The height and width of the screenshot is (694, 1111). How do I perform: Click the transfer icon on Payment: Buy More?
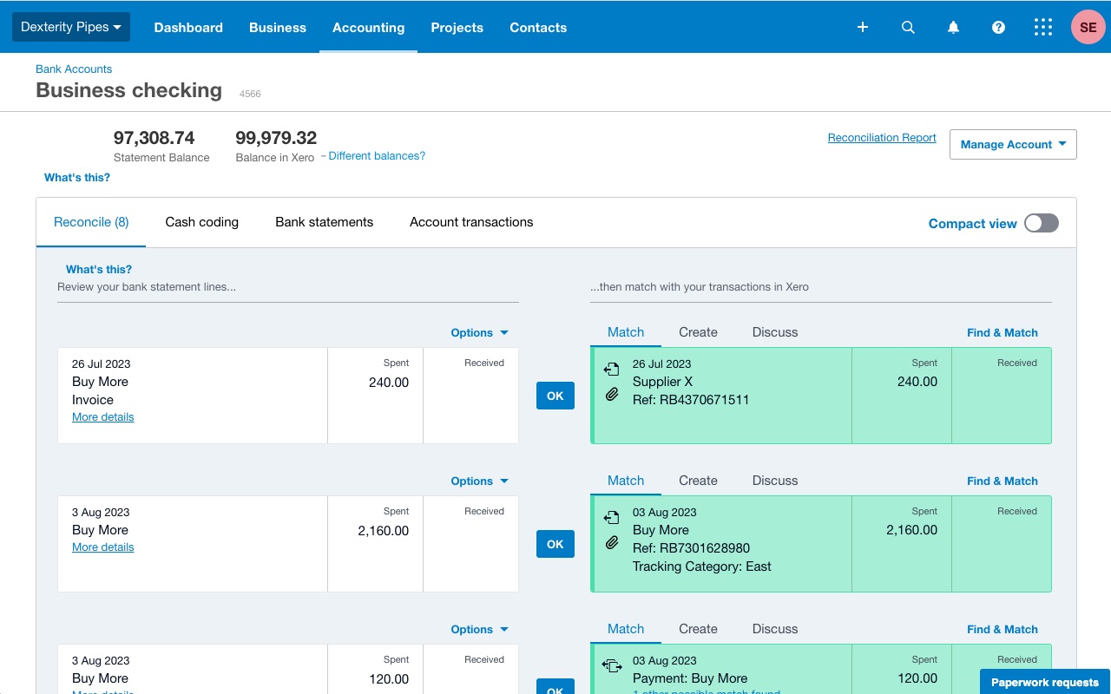[612, 666]
